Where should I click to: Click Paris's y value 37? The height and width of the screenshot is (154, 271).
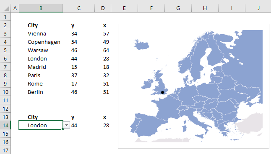coord(74,75)
